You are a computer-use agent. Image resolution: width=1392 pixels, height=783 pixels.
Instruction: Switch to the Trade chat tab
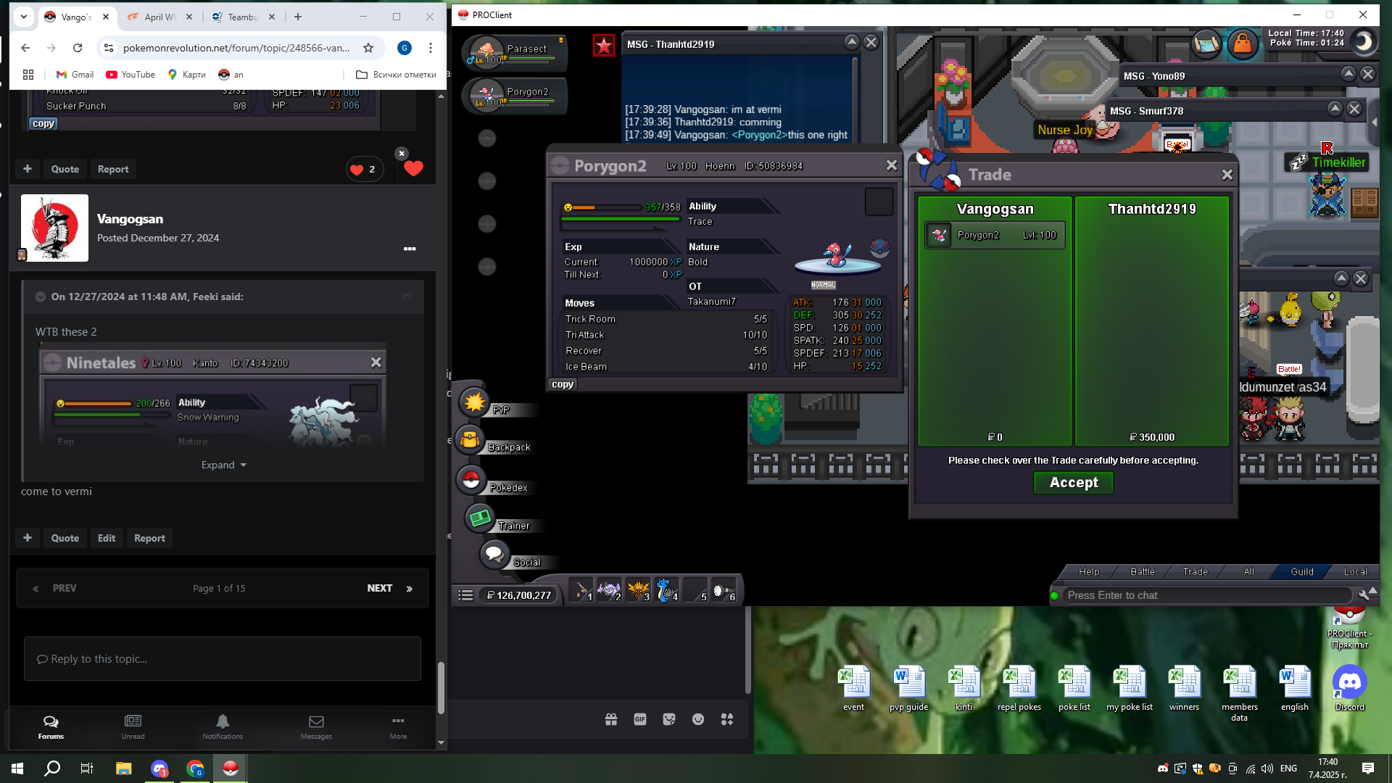(1195, 572)
